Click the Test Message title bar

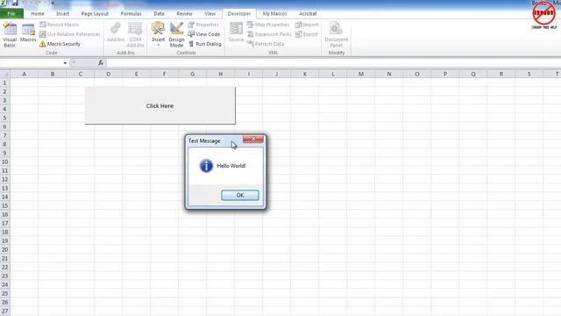pyautogui.click(x=215, y=140)
